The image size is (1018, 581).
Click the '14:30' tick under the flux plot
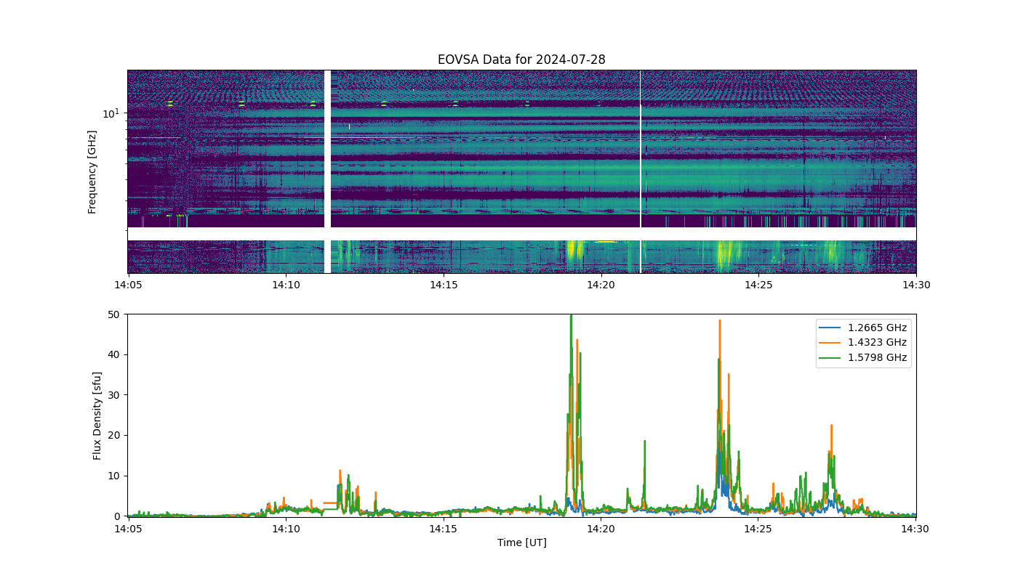click(915, 528)
